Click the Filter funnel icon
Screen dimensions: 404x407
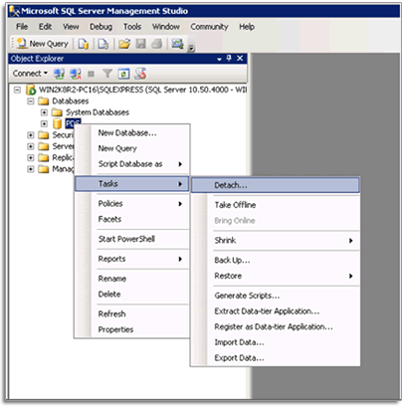tap(107, 74)
